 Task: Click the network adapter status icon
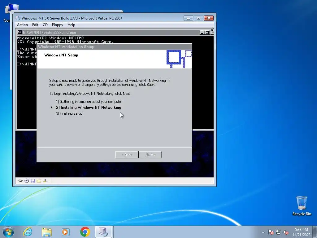pos(45,181)
